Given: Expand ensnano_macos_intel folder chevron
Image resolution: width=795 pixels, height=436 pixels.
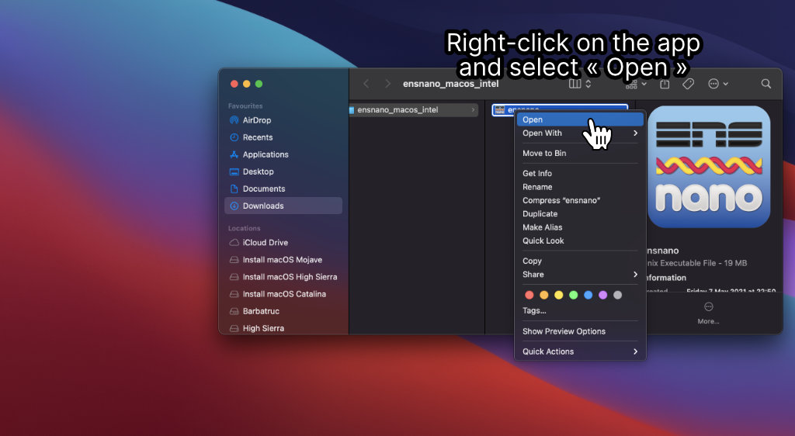Looking at the screenshot, I should 473,110.
